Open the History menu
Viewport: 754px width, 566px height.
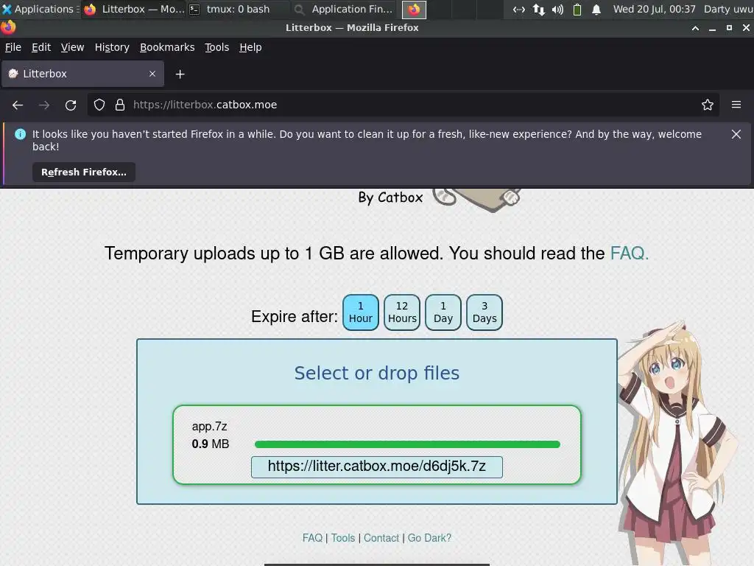pyautogui.click(x=112, y=47)
